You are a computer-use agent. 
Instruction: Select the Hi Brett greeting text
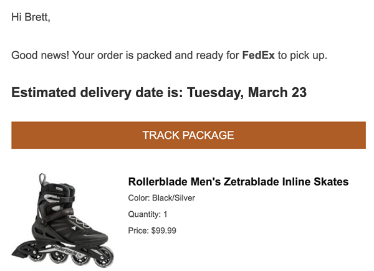point(31,17)
